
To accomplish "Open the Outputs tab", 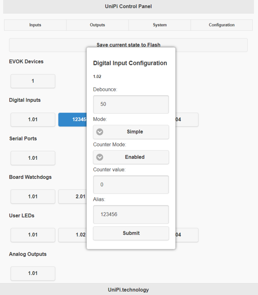I will (97, 25).
